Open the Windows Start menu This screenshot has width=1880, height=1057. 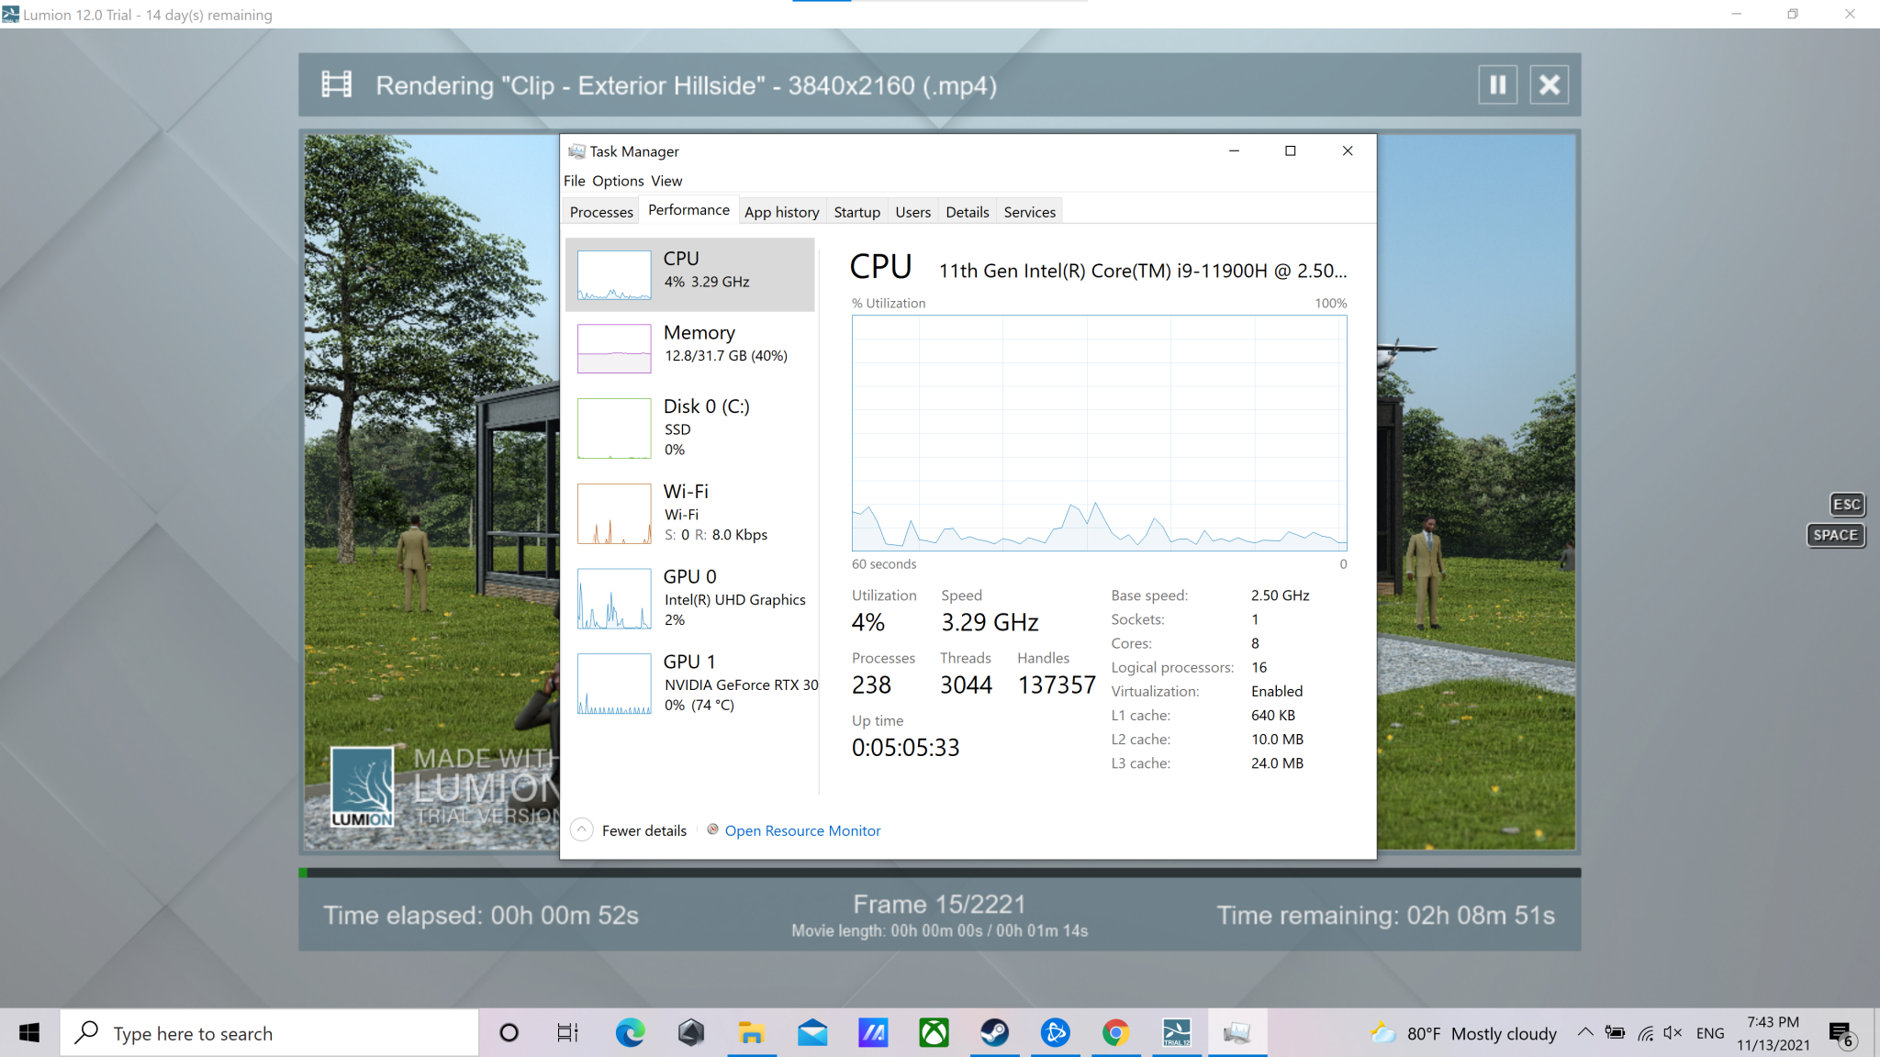[29, 1033]
